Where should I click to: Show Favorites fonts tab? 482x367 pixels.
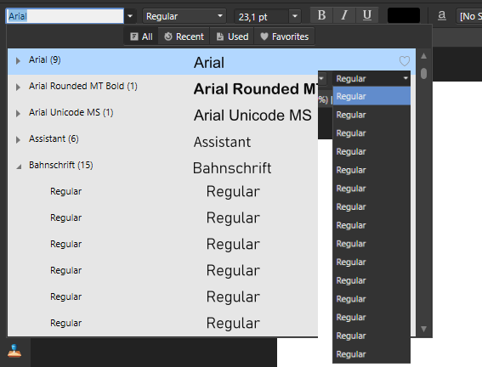pos(284,37)
